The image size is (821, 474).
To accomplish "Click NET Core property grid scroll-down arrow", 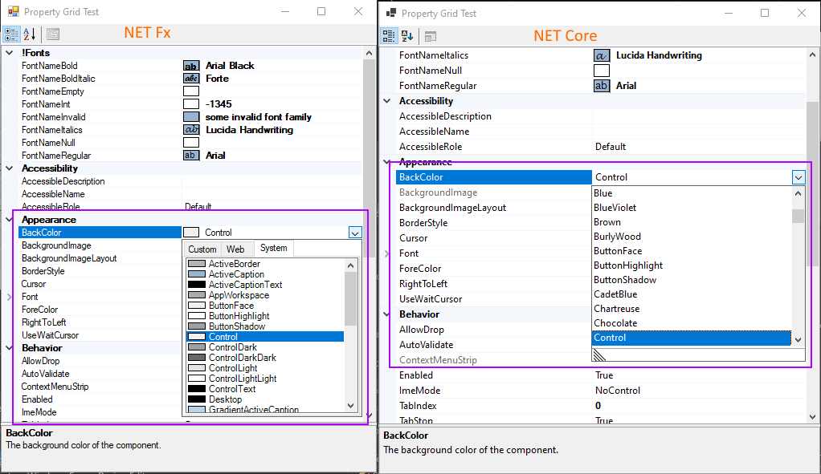I will [x=813, y=416].
